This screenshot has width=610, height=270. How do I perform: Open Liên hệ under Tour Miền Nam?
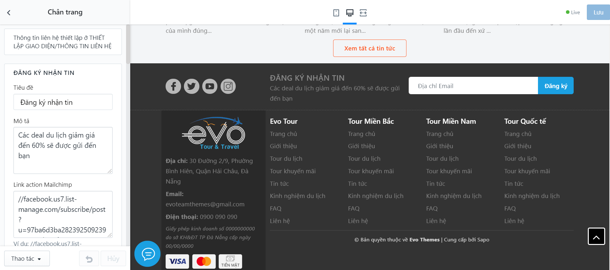(436, 221)
